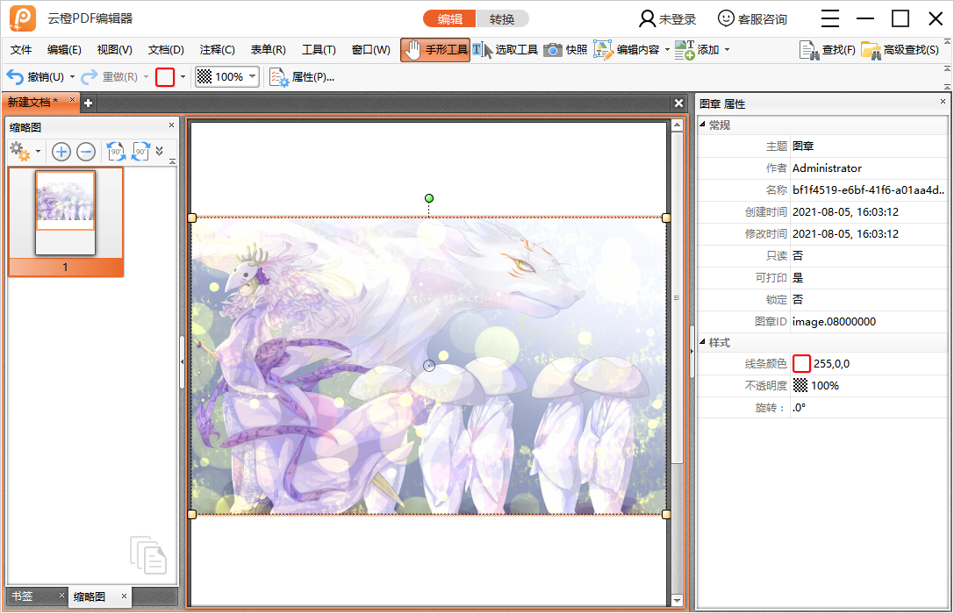The width and height of the screenshot is (954, 614).
Task: Zoom out thumbnails with minus icon
Action: coord(86,152)
